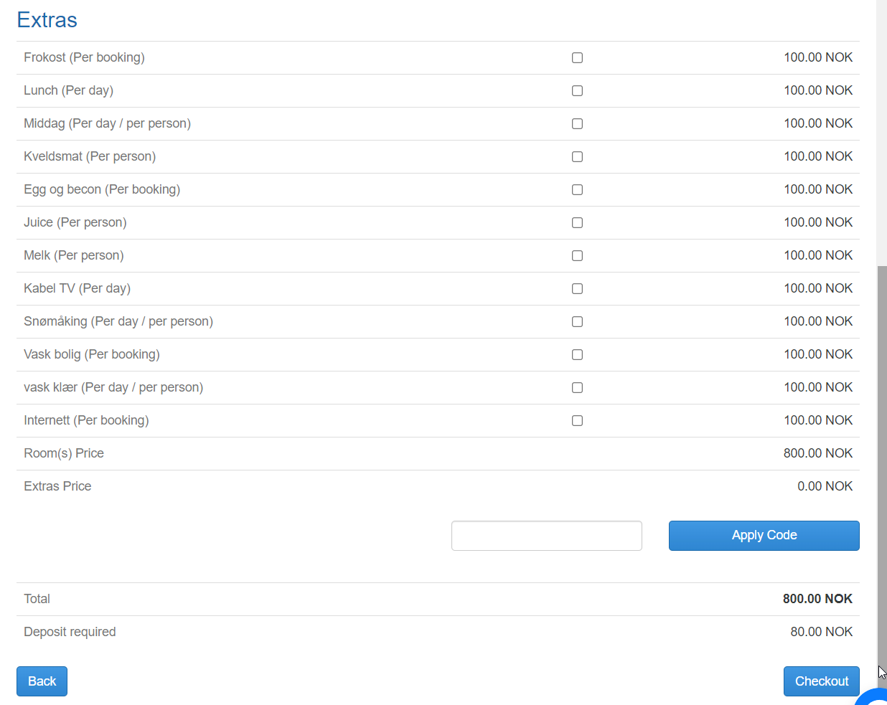
Task: Check the Melk per person box
Action: [x=577, y=256]
